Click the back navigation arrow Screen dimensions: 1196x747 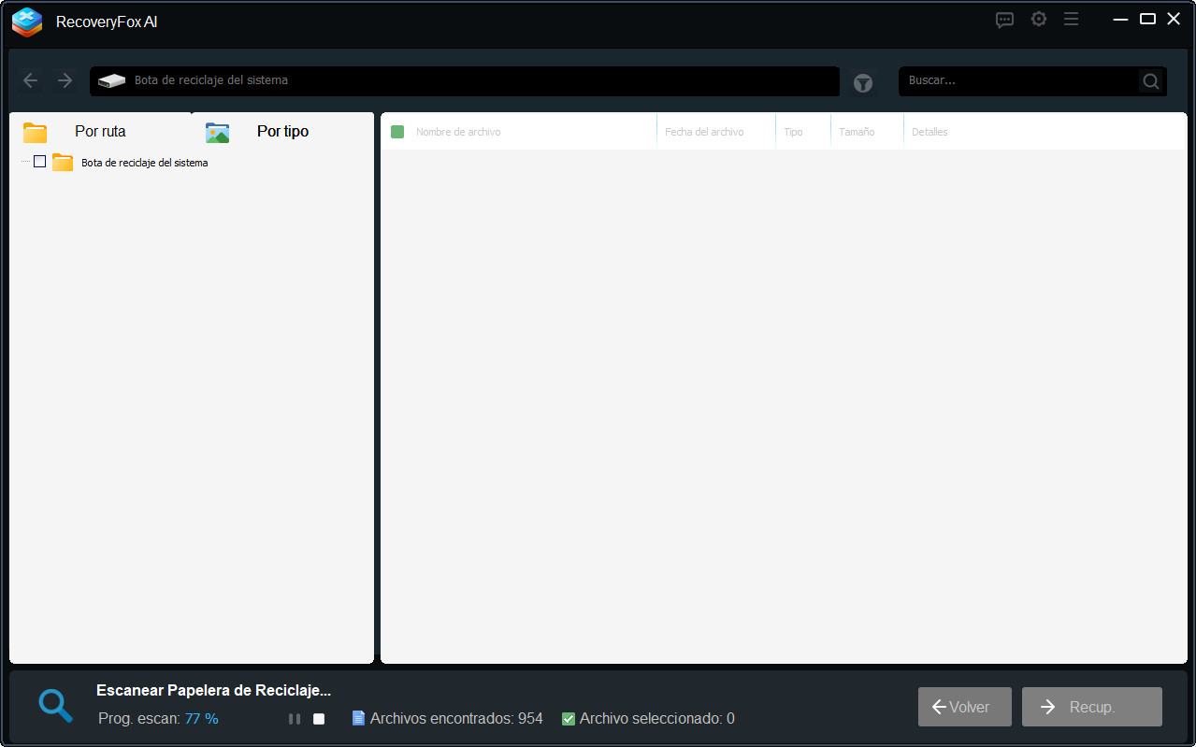coord(31,80)
